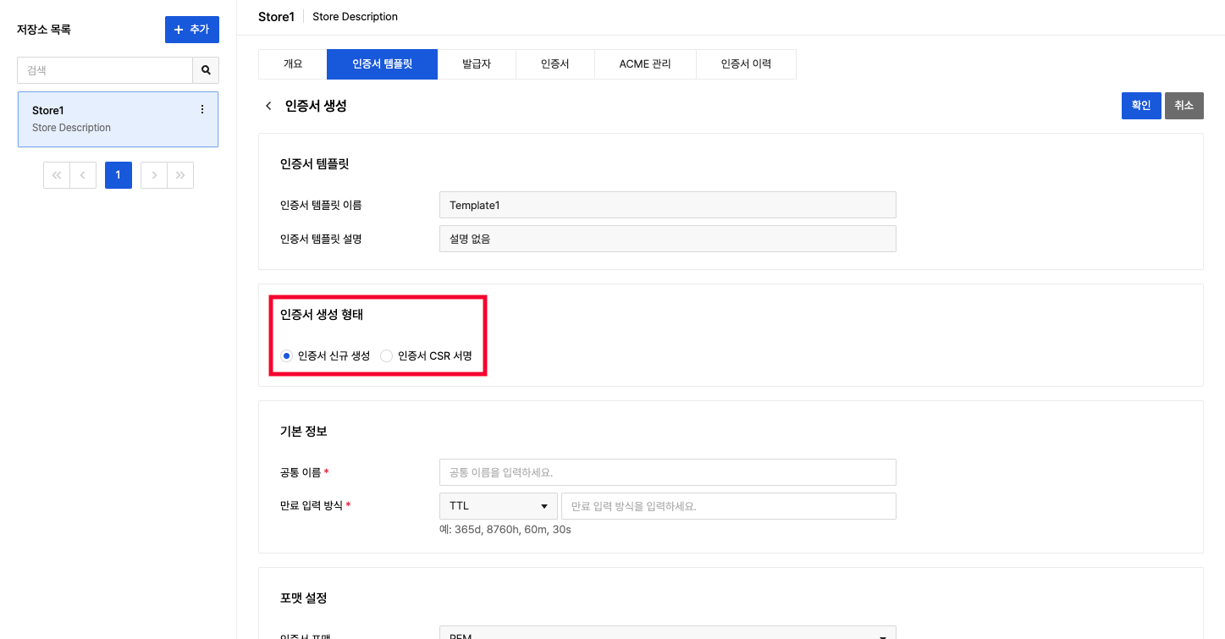Open the 인증서 이력 tab
Image resolution: width=1225 pixels, height=639 pixels.
click(x=746, y=64)
